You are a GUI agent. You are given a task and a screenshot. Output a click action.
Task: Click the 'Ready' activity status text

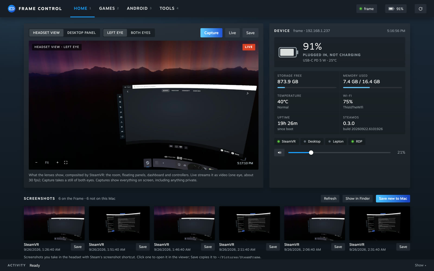click(35, 265)
